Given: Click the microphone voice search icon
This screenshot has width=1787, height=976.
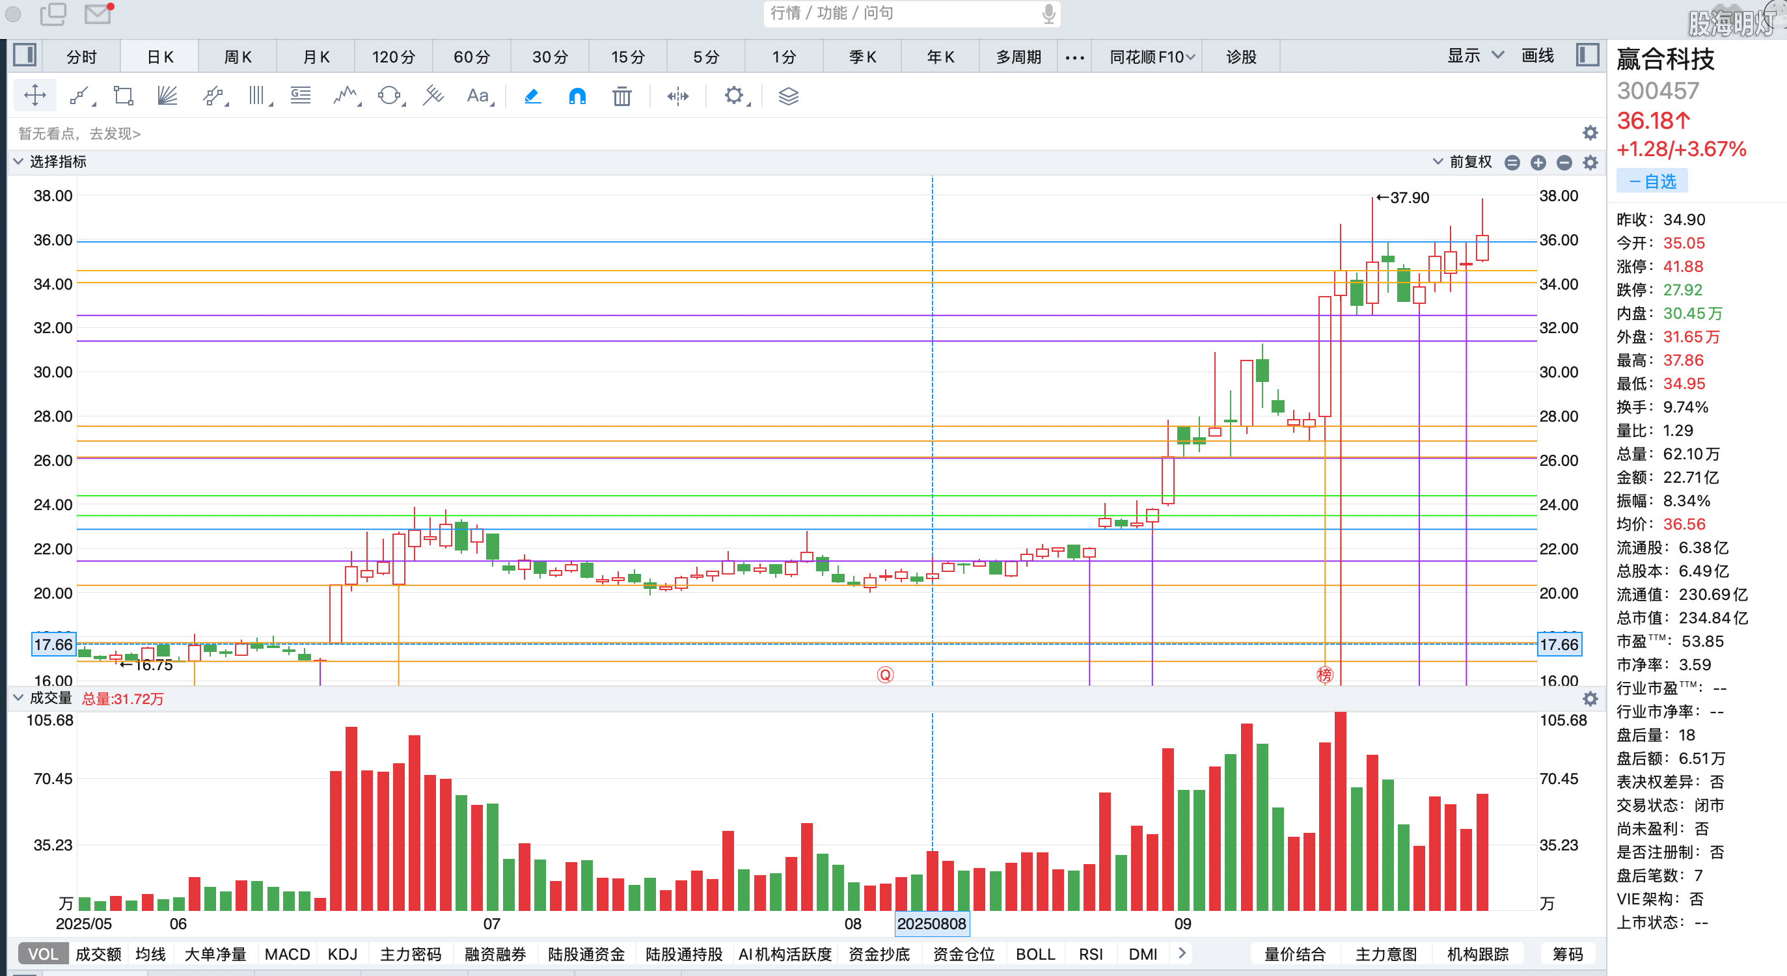Looking at the screenshot, I should (x=1048, y=13).
